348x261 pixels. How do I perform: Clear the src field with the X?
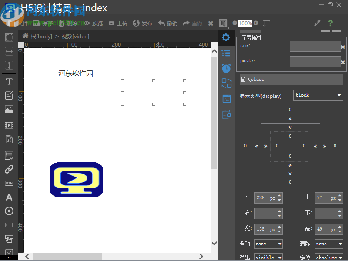coord(343,47)
